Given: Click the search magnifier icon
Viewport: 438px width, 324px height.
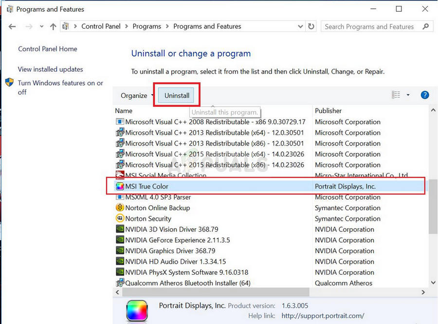Looking at the screenshot, I should pyautogui.click(x=425, y=27).
